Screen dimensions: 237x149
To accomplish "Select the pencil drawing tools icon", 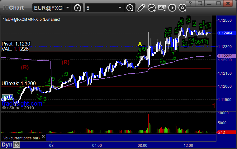I will [x=141, y=8].
